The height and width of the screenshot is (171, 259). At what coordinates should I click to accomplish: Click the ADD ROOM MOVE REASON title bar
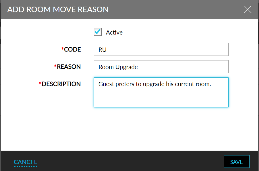57,9
